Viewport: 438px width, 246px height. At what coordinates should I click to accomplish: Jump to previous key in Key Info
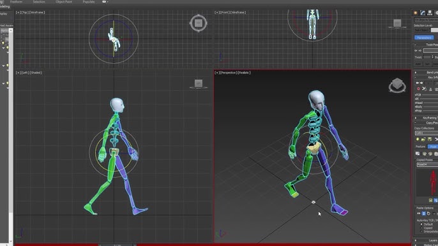tap(417, 83)
